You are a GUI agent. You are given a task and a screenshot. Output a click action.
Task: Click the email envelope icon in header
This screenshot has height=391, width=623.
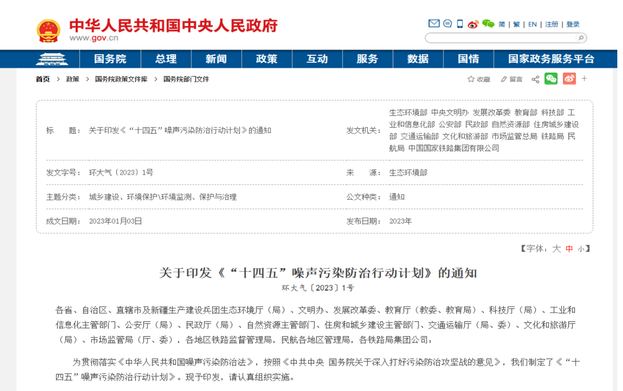[433, 24]
